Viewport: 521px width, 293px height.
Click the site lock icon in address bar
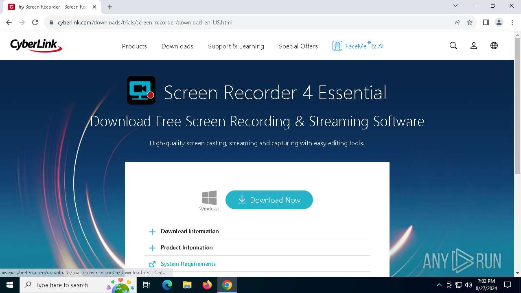coord(51,22)
